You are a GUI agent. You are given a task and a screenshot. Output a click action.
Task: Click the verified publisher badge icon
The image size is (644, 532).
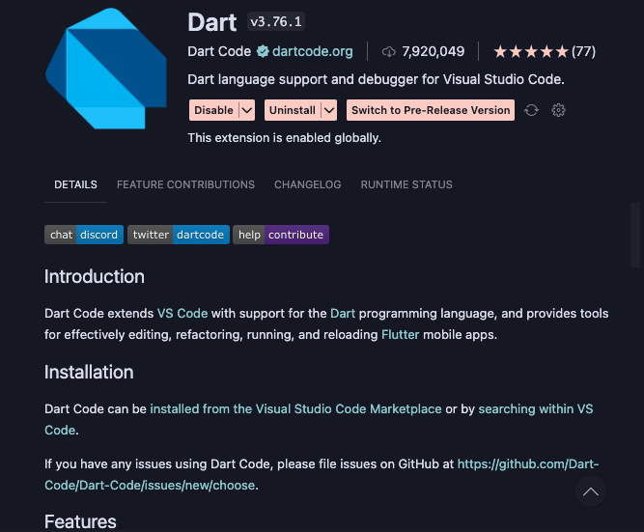(x=263, y=51)
